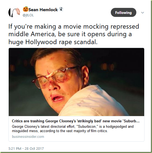Click the pumpkin emoji beside Sean Hemlock
This screenshot has width=152, height=153.
pos(25,9)
